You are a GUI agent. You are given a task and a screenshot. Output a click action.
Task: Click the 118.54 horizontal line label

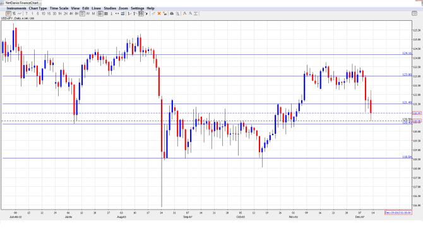[407, 157]
